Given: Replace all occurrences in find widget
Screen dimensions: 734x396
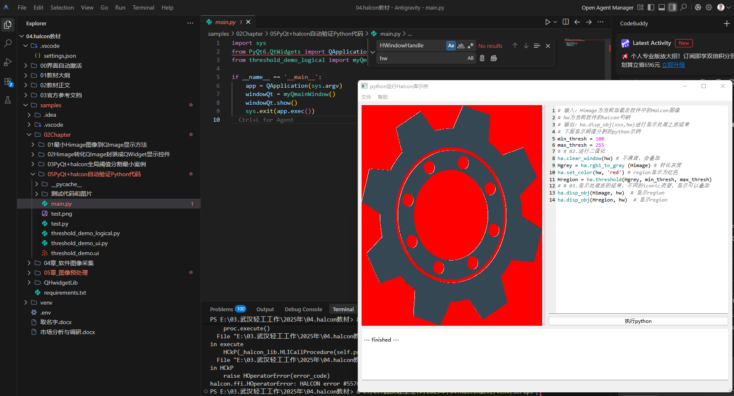Looking at the screenshot, I should pyautogui.click(x=493, y=58).
